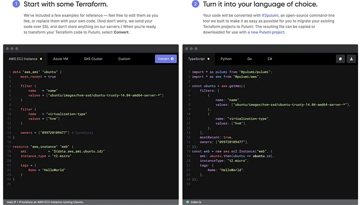The image size is (360, 205).
Task: Click the 'most_recent = true' line
Action: [38, 76]
